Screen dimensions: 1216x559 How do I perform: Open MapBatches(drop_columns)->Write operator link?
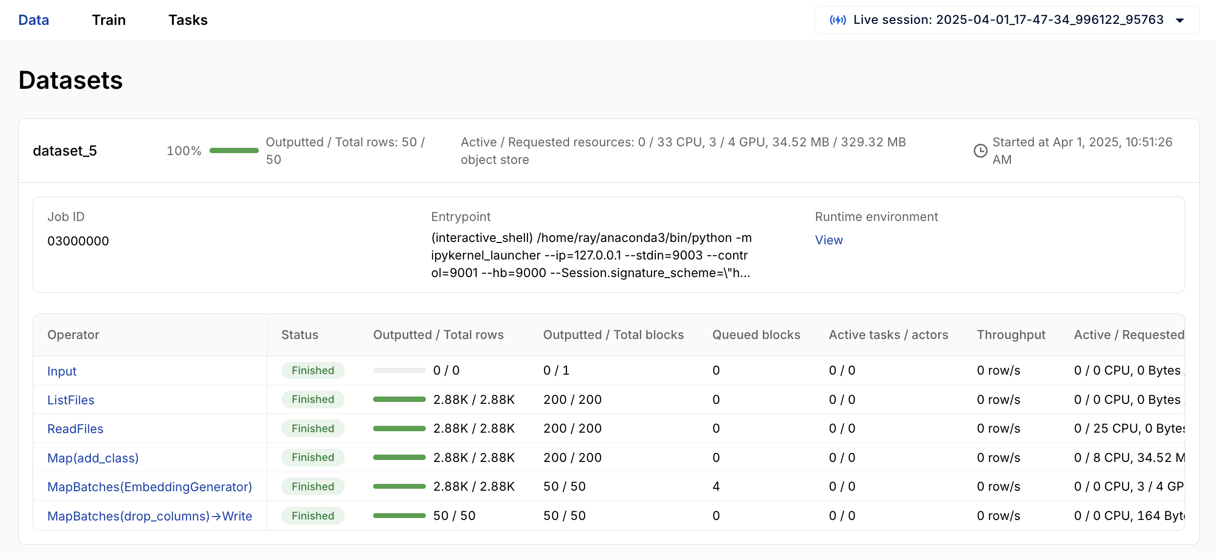(149, 516)
